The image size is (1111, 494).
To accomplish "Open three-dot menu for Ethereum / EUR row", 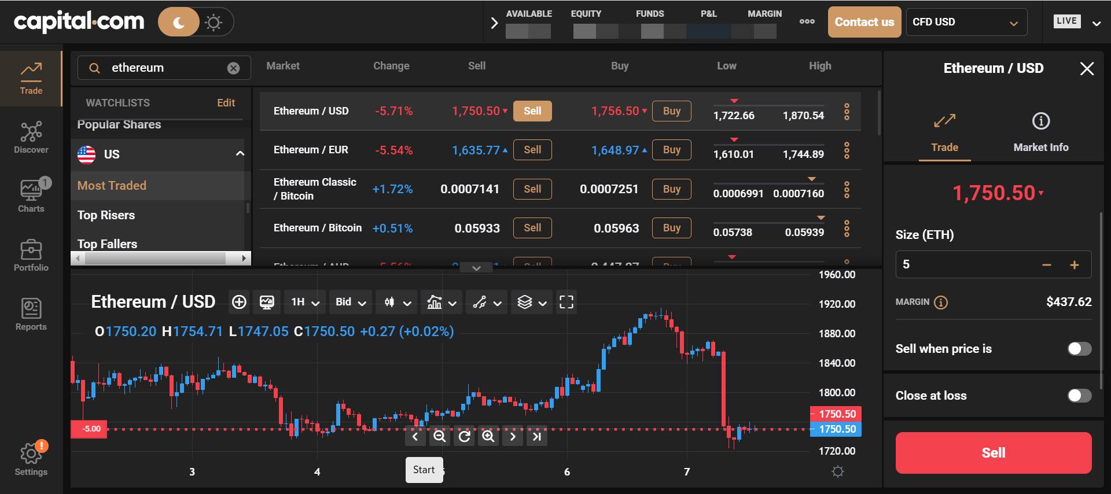I will point(847,150).
